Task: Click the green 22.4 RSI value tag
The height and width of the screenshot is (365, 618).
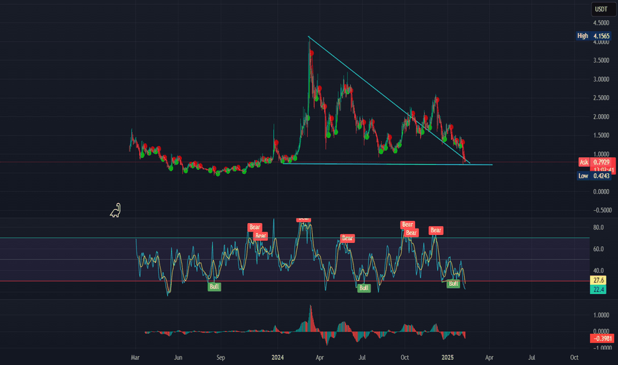Action: [x=598, y=289]
